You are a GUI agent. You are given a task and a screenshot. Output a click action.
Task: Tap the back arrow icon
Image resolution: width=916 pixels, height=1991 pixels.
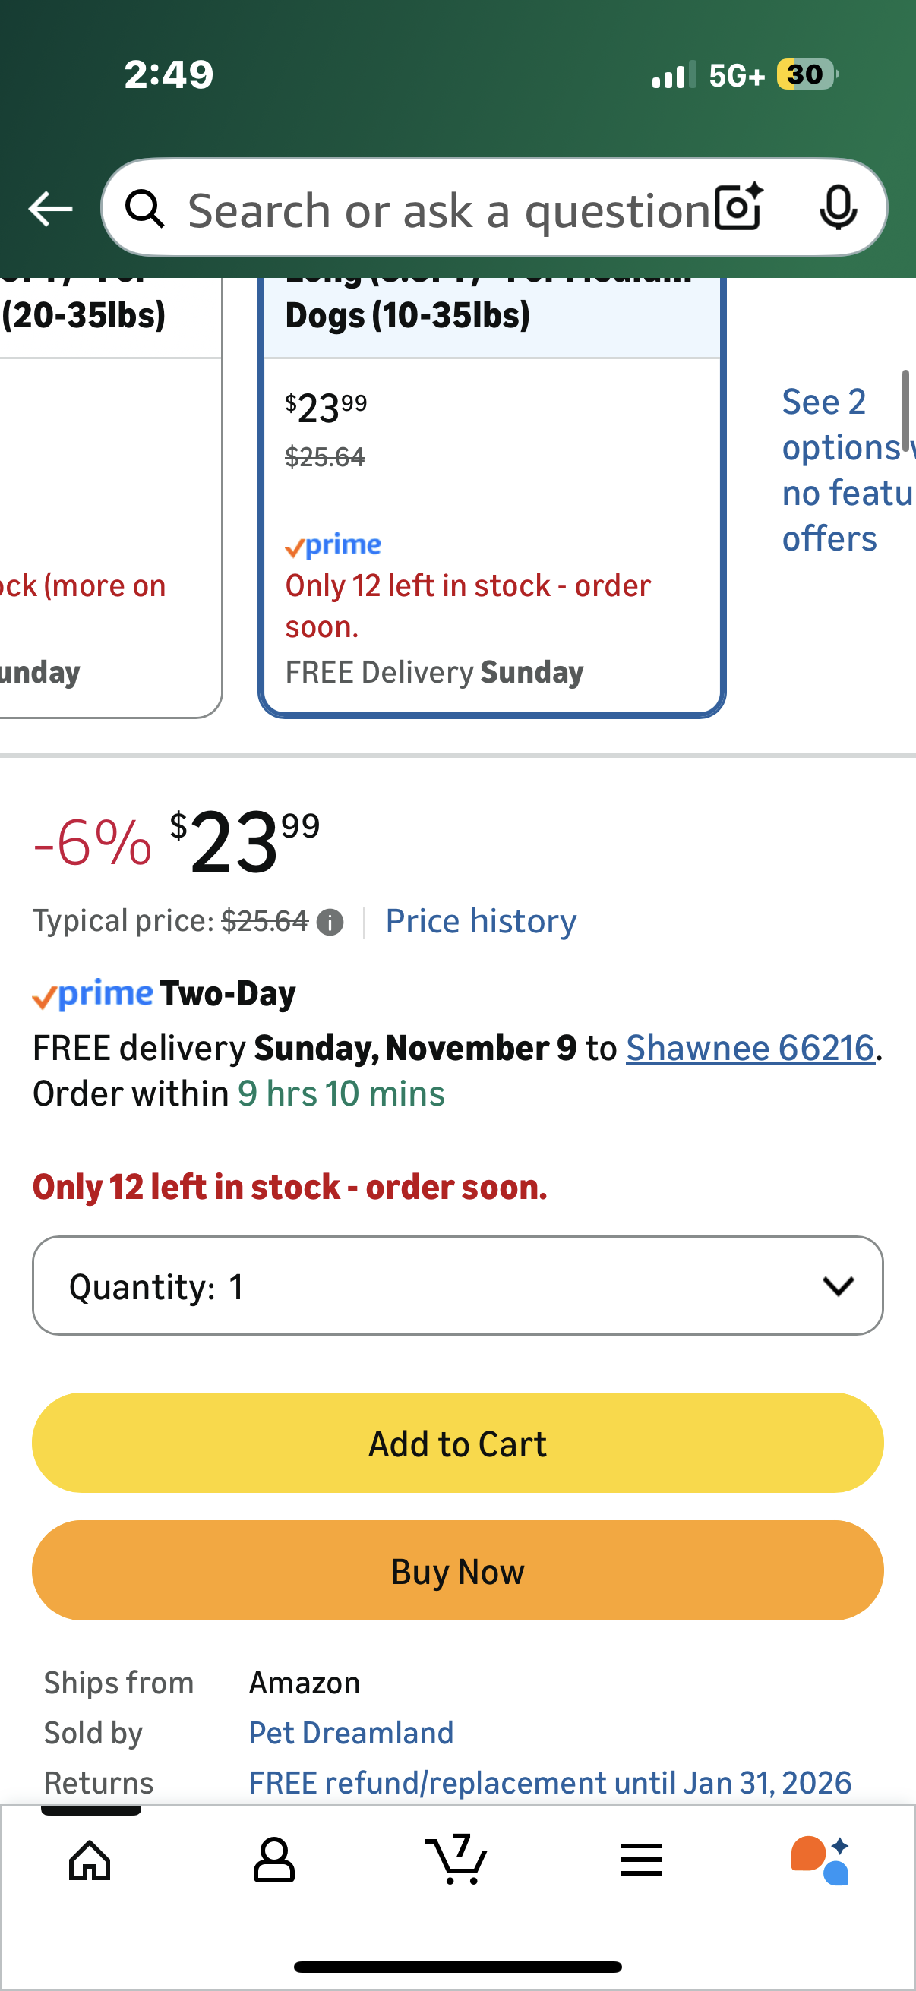pos(50,209)
